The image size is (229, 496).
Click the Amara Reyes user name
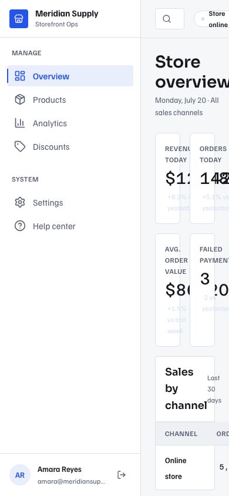[59, 470]
